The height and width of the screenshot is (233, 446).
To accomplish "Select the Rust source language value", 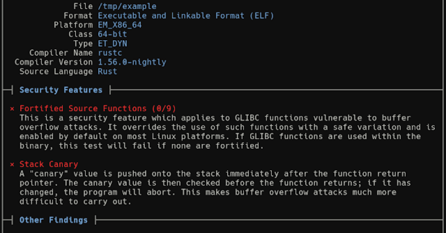I will (x=107, y=71).
